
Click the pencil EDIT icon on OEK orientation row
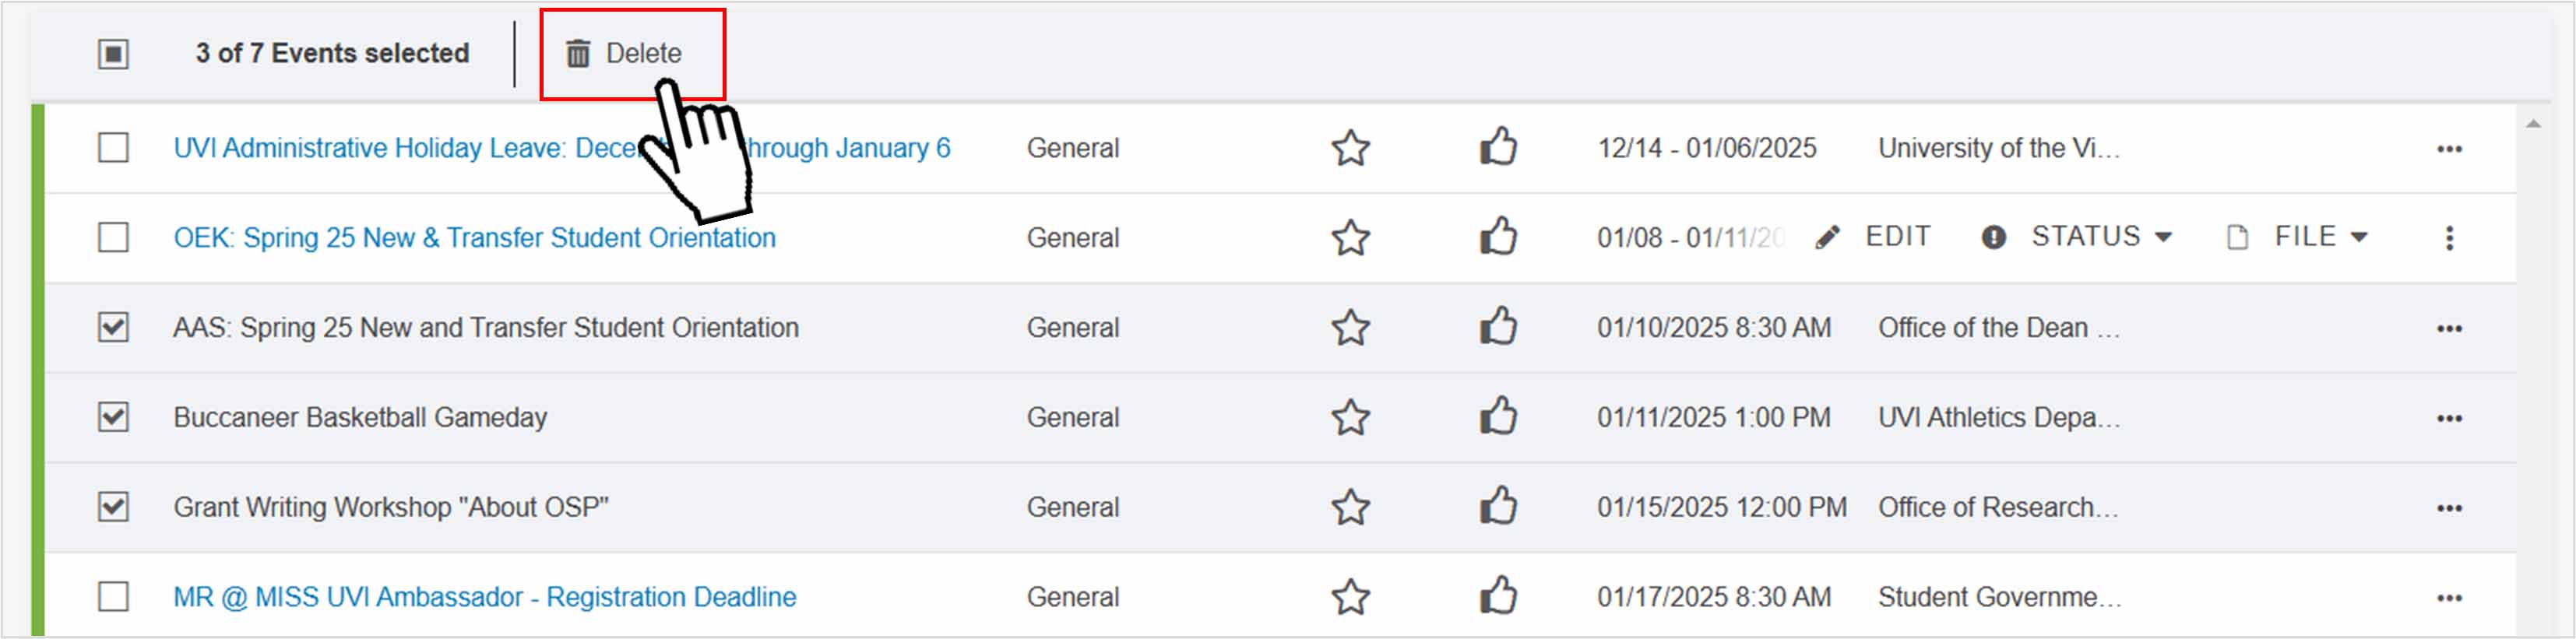point(1828,236)
